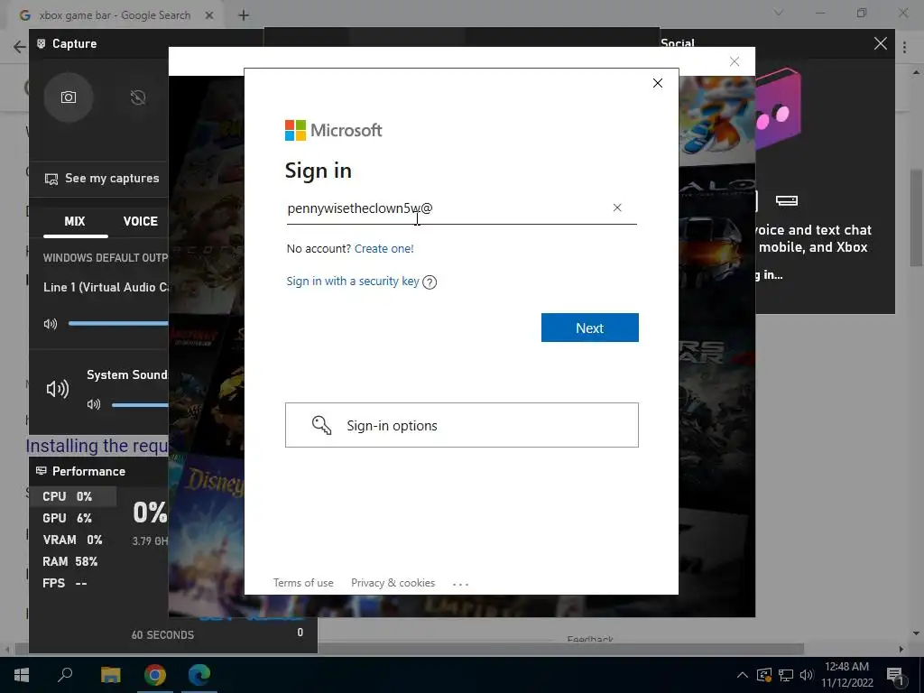Switch to the VOICE audio tab
This screenshot has width=924, height=693.
point(140,222)
